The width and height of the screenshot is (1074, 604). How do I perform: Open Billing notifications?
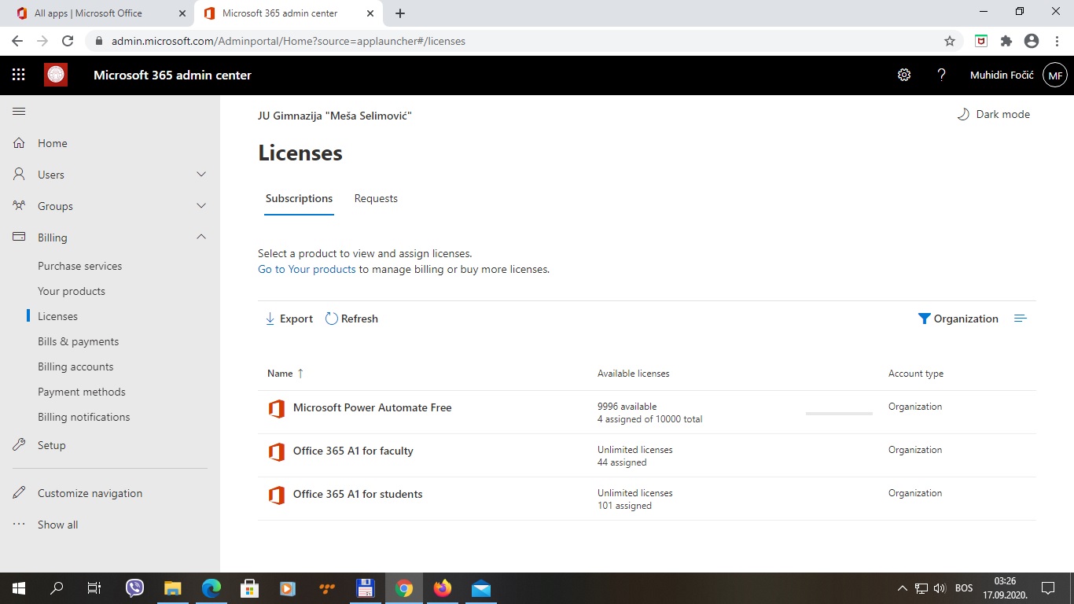[x=84, y=417]
